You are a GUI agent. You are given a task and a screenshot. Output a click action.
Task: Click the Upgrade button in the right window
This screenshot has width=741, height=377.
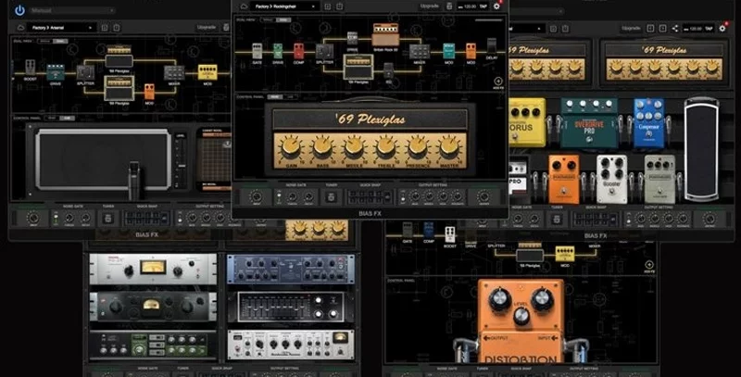tap(632, 29)
